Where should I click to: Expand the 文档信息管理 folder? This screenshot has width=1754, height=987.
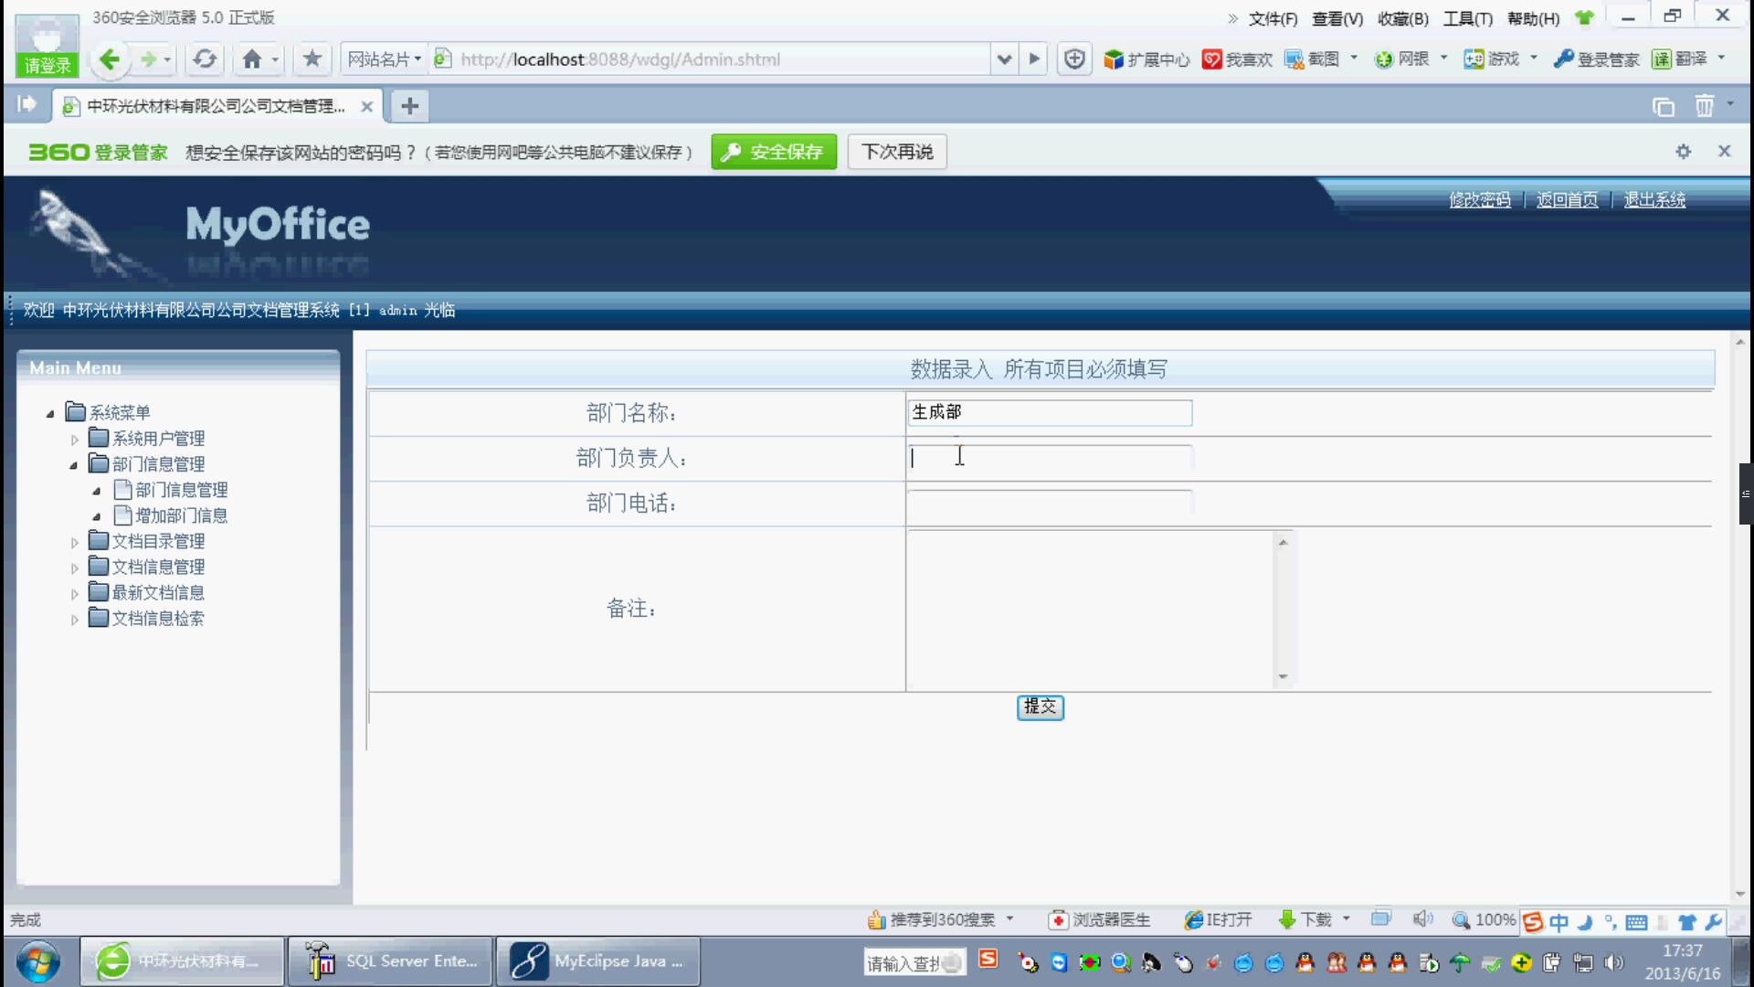75,568
